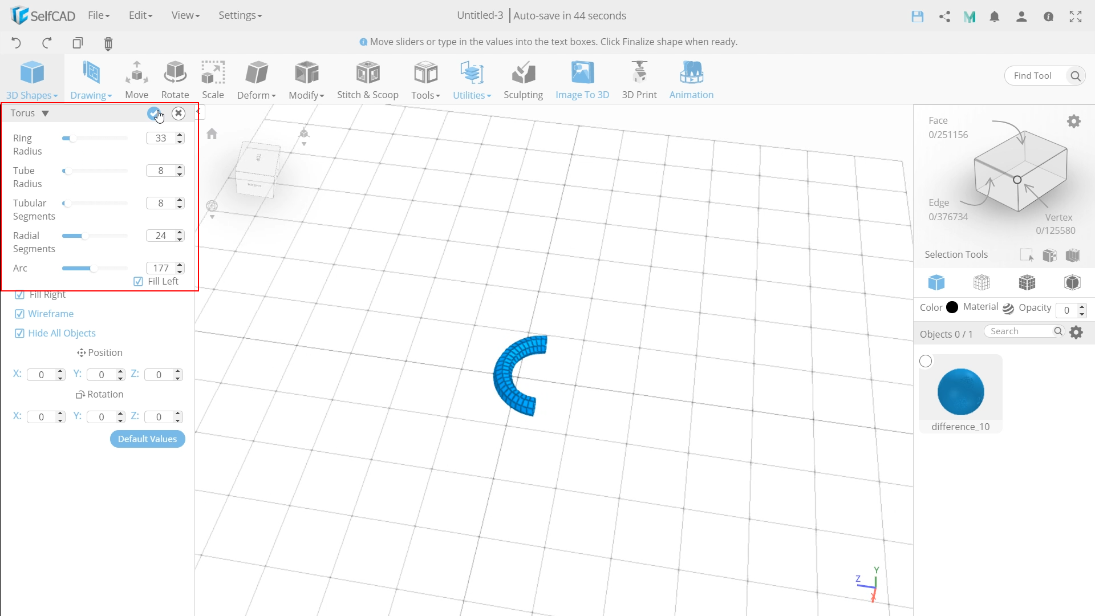Select the Move tool
Screen dimensions: 1095x616
[137, 80]
